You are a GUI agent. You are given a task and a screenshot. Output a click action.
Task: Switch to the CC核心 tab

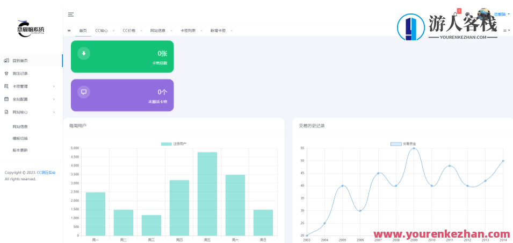tap(102, 31)
